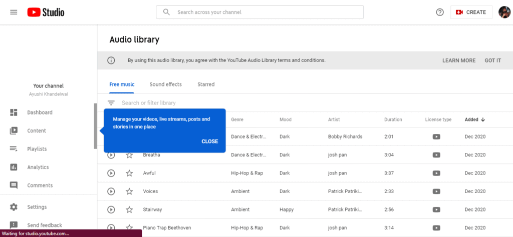Click the CREATE button
513x237 pixels.
(x=471, y=12)
